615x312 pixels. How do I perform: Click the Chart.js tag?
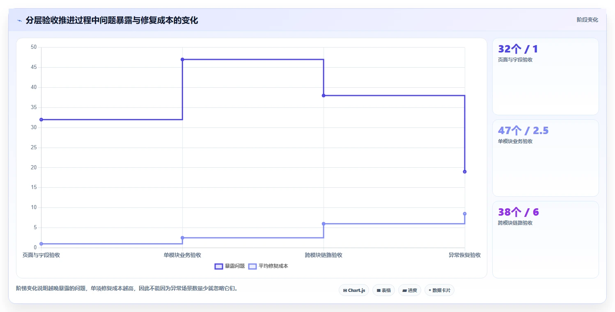click(354, 290)
